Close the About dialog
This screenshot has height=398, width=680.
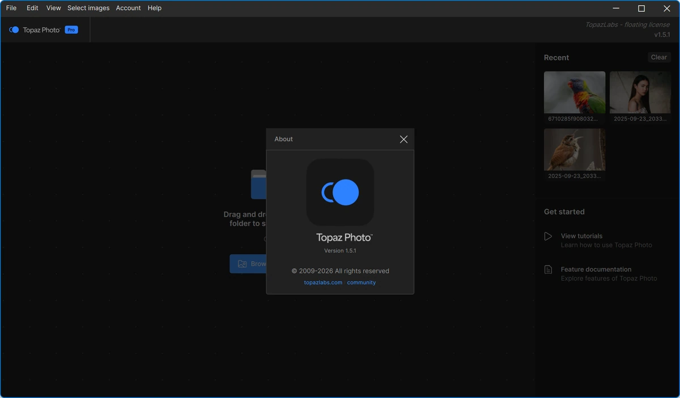pos(403,139)
